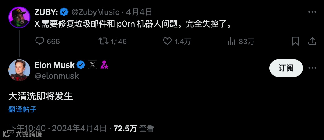324x140 pixels.
Task: Click the purple subscriber star icon
Action: [104, 65]
